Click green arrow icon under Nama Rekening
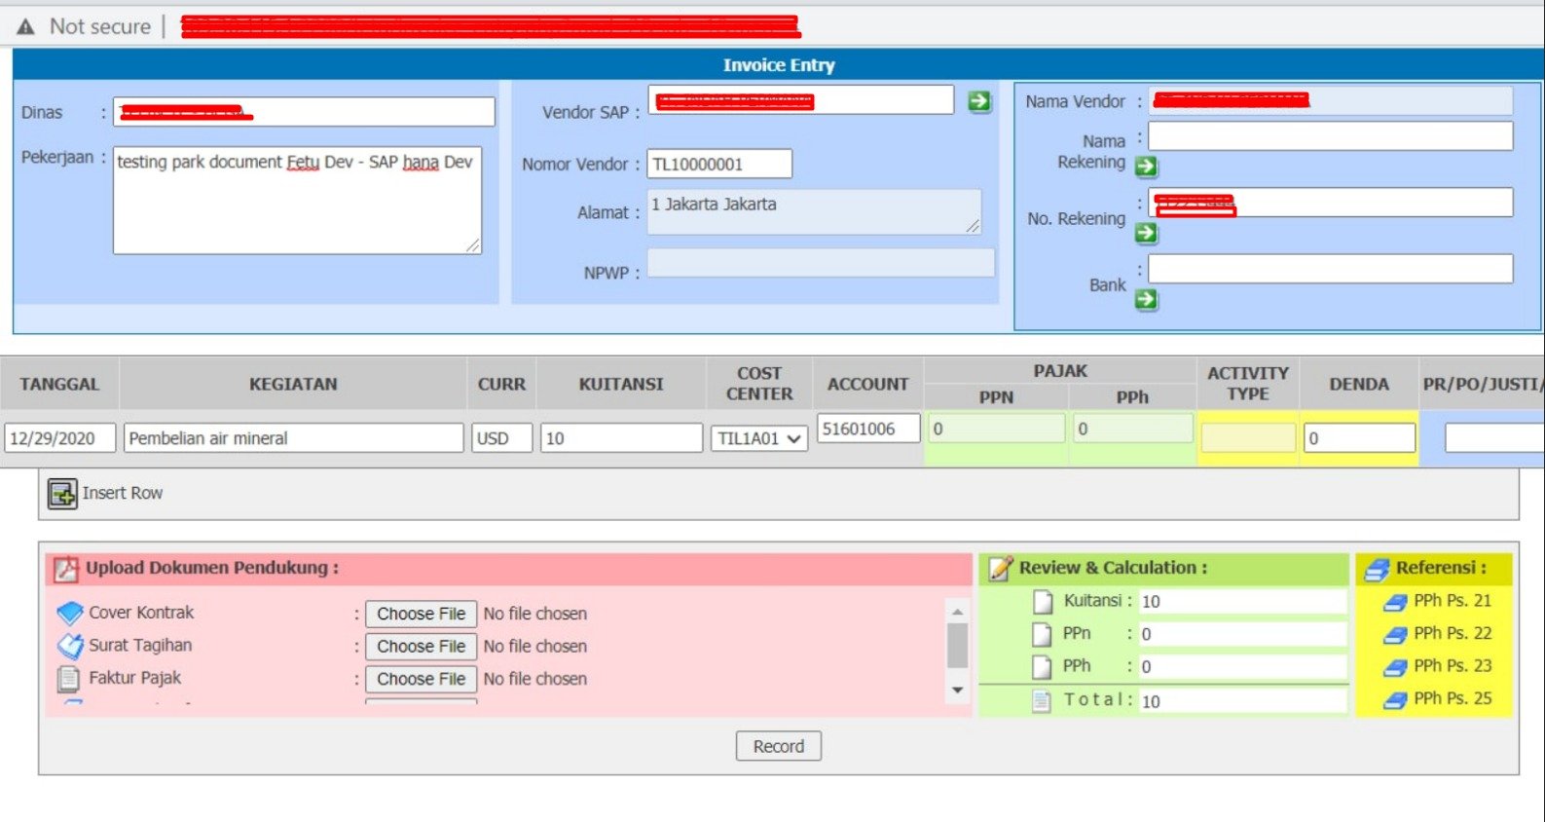 click(x=1146, y=167)
